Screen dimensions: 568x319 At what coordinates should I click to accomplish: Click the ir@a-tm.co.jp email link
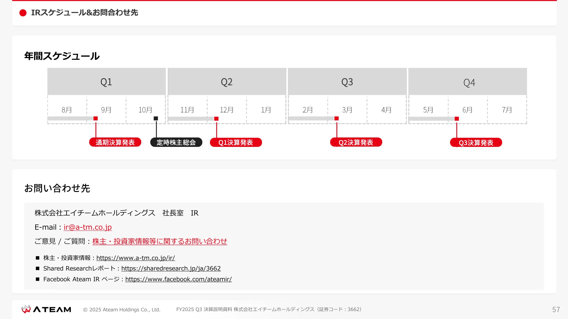coord(87,227)
